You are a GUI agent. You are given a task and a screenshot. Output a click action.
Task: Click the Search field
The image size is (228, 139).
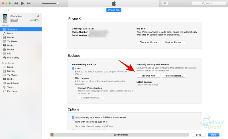pyautogui.click(x=209, y=3)
